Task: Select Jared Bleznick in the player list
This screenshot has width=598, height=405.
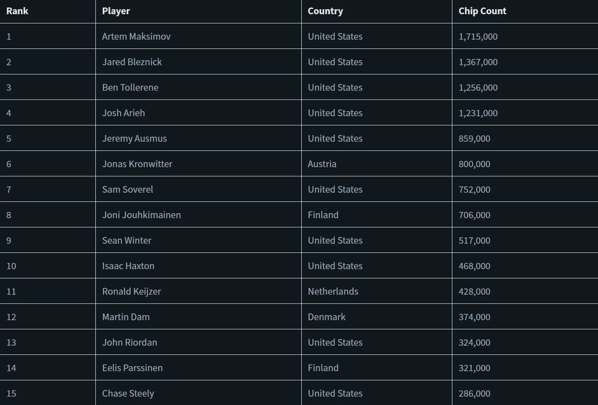Action: (132, 62)
